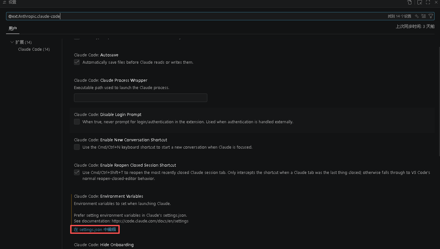
Task: Click 'When true, never prompt for login' text
Action: 188,122
